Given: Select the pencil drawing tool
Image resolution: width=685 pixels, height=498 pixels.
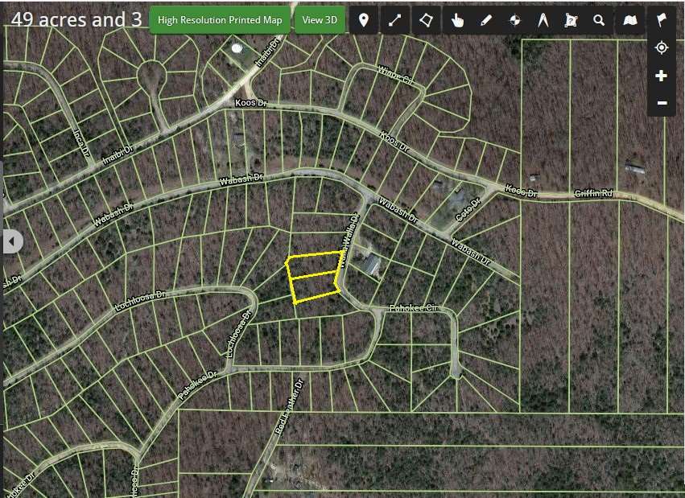Looking at the screenshot, I should (486, 20).
